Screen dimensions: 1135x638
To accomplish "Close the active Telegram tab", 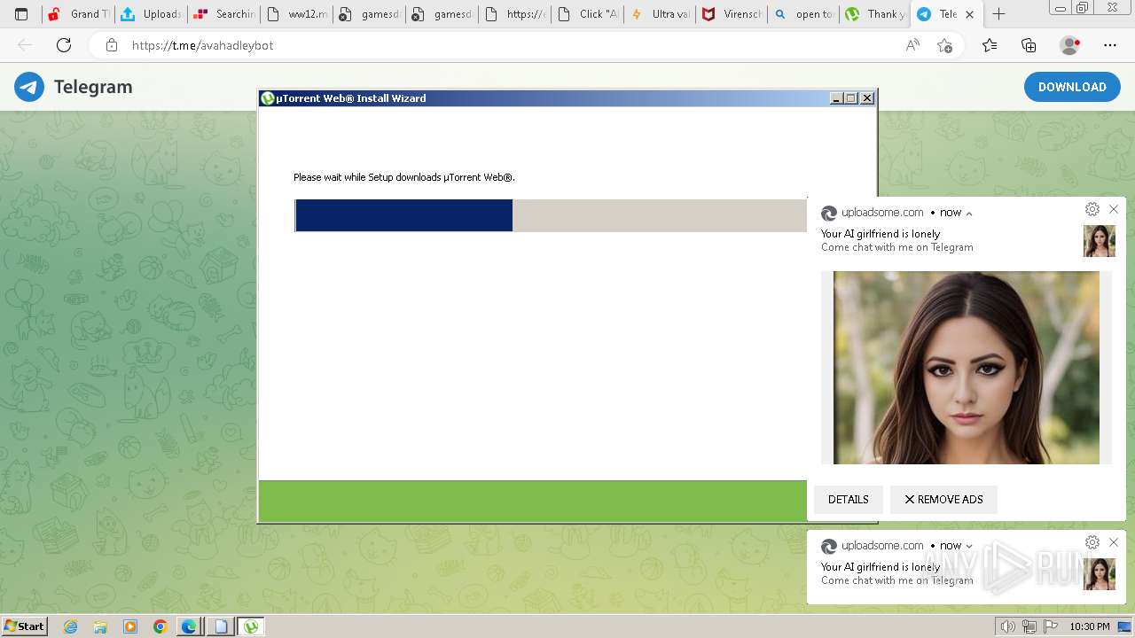I will (969, 14).
